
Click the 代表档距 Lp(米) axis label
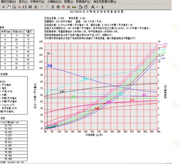coord(94,135)
